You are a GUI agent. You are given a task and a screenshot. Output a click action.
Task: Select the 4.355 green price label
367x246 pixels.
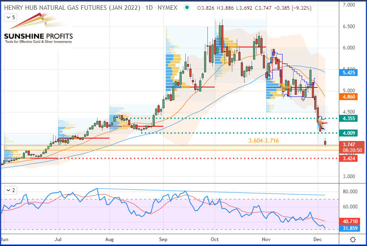point(349,119)
